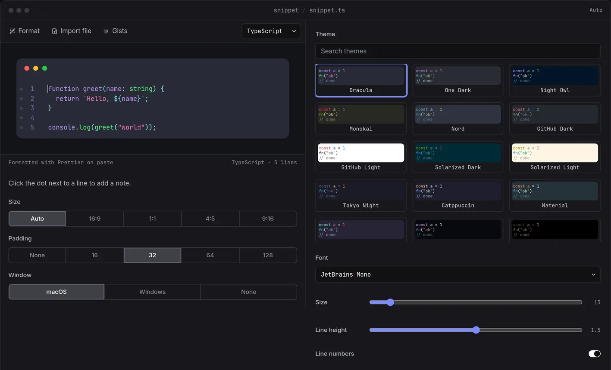Choose the 1:1 size ratio

[153, 219]
